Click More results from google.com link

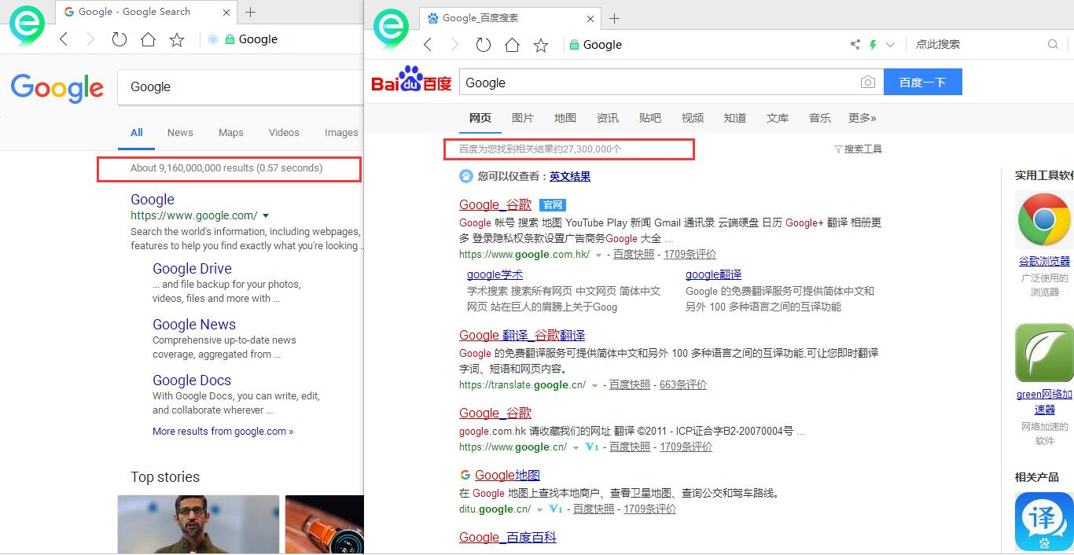(x=223, y=431)
